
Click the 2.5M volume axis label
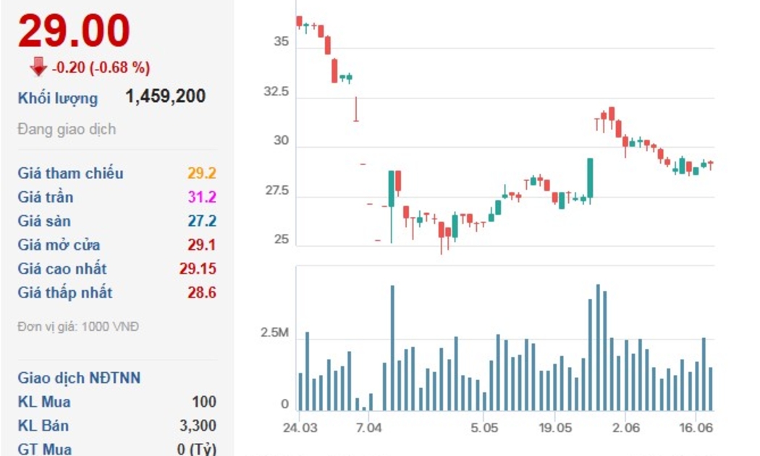click(x=274, y=334)
